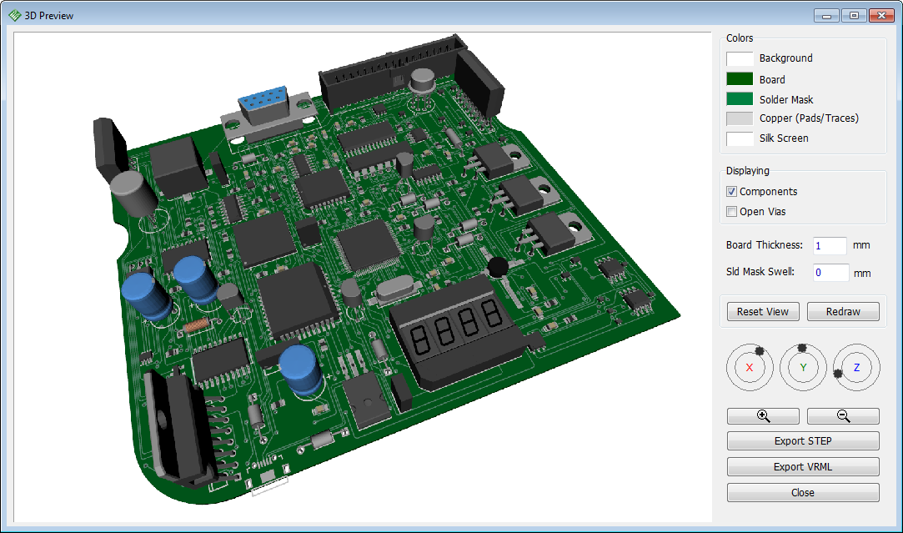
Task: Open the Background color swatch
Action: (740, 58)
